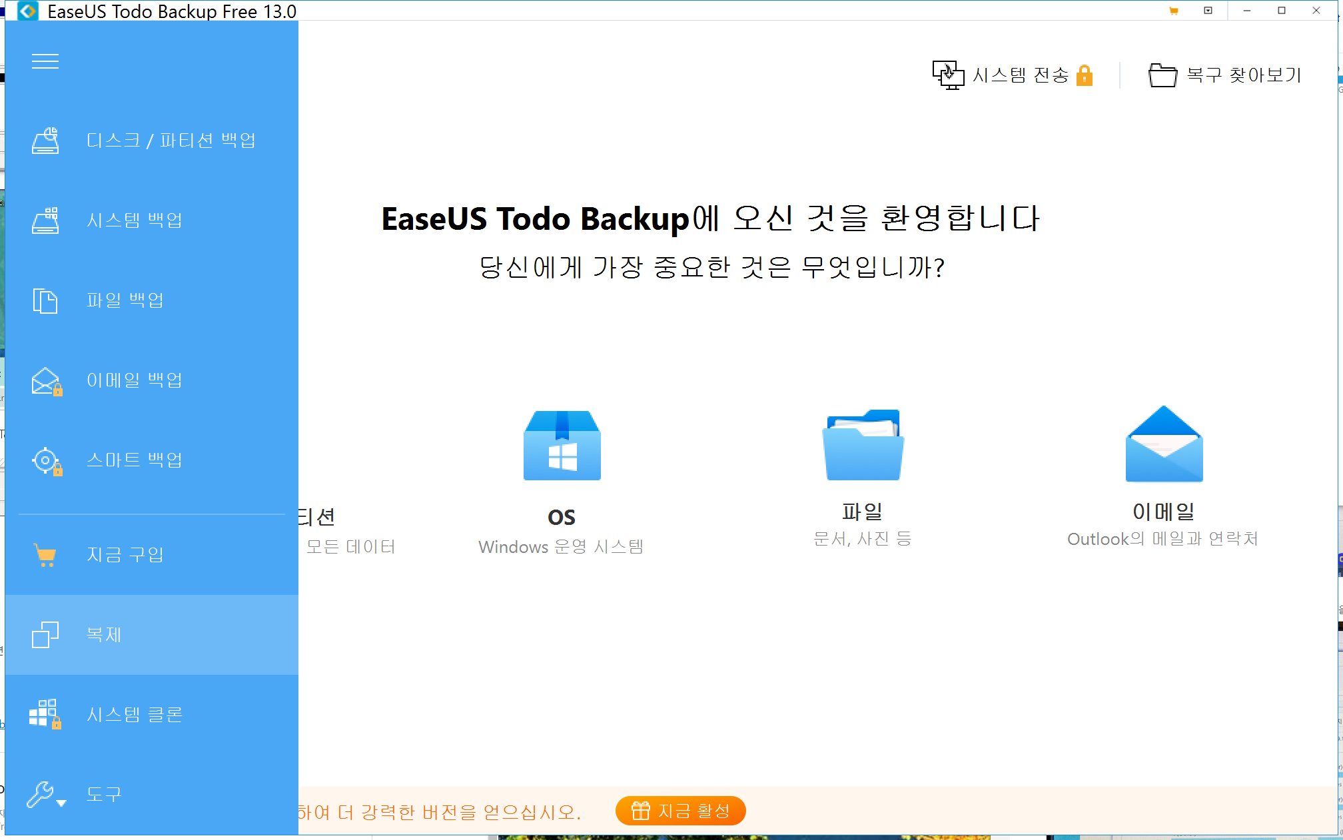Select the File folder backup thumbnail

[863, 445]
